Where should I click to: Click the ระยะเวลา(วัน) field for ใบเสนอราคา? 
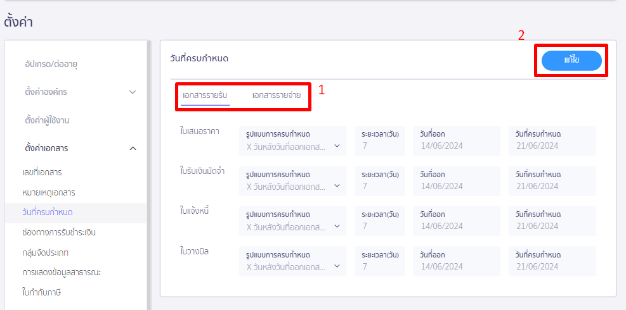pyautogui.click(x=380, y=140)
